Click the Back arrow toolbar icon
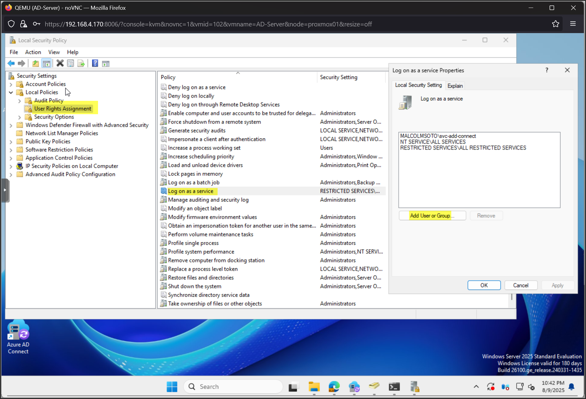Viewport: 586px width, 399px height. tap(11, 63)
